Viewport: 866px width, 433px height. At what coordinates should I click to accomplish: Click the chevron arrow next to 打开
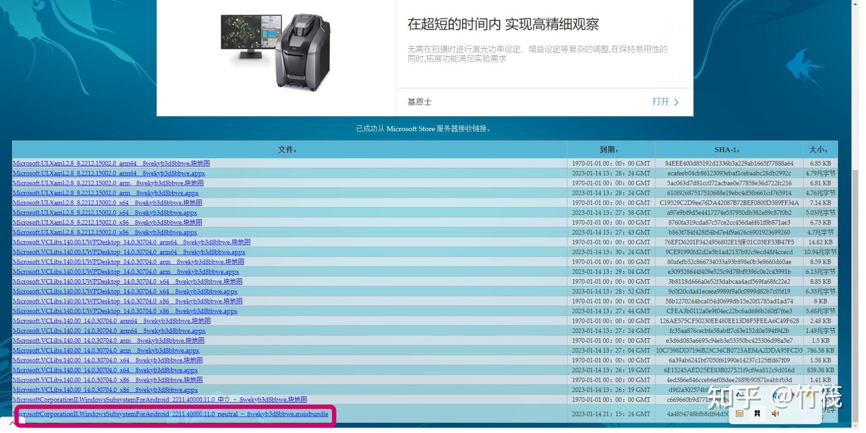pos(676,102)
